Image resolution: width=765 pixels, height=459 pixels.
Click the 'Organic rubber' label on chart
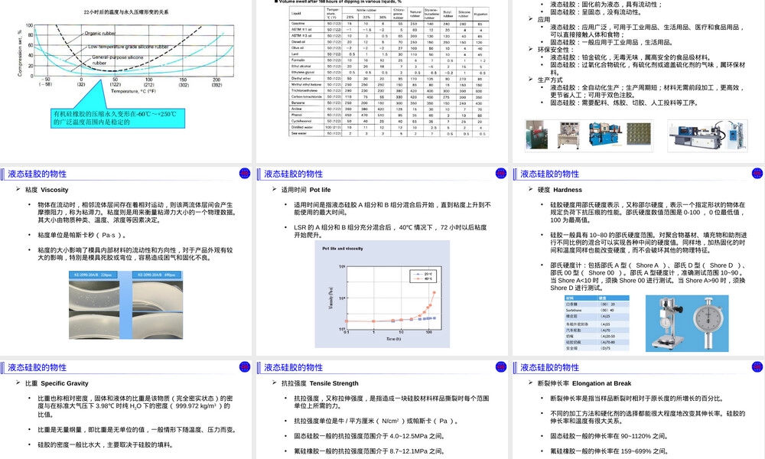100,33
